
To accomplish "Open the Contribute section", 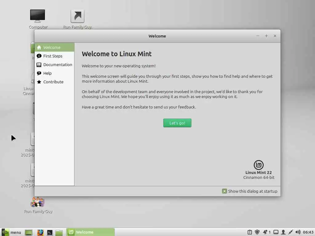I will [x=54, y=82].
